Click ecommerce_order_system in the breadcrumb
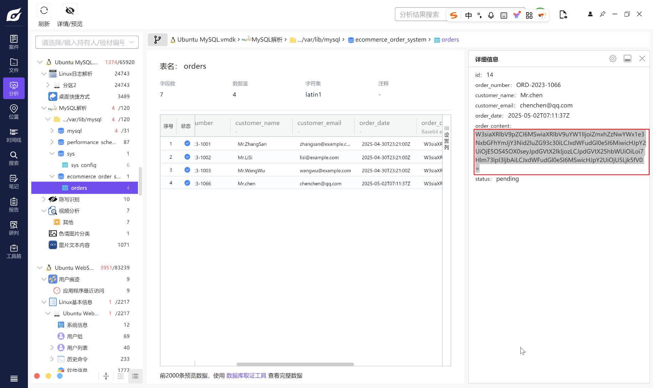Viewport: 653px width, 388px height. [390, 40]
